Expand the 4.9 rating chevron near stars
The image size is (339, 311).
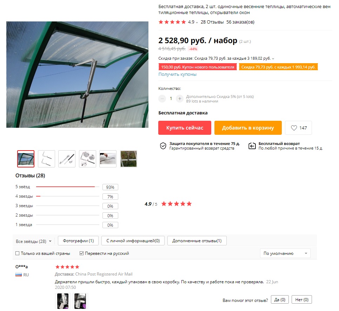tap(197, 22)
